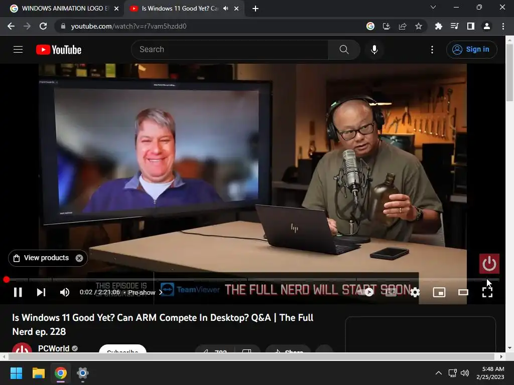Go to the YouTube home logo
The height and width of the screenshot is (385, 514).
pyautogui.click(x=59, y=50)
